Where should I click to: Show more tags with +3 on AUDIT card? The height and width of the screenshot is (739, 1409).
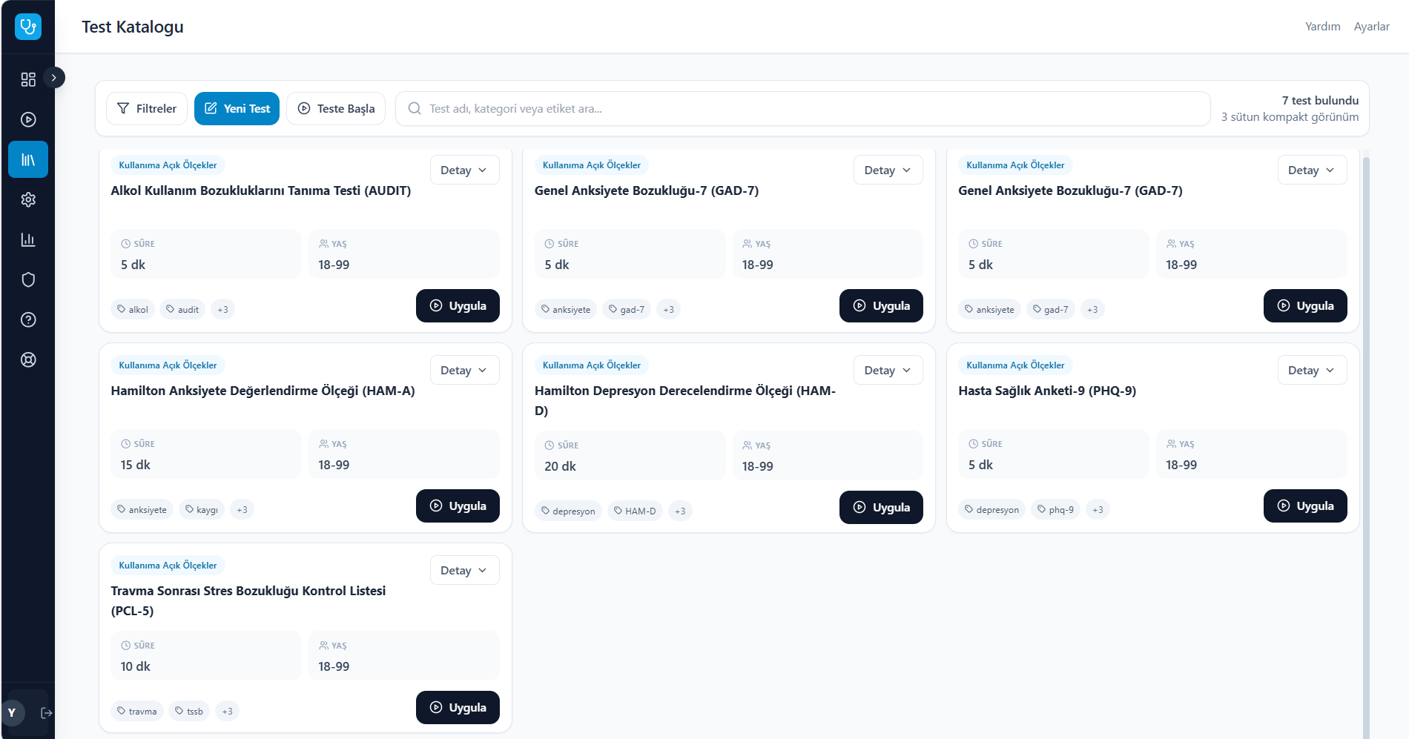pos(223,309)
